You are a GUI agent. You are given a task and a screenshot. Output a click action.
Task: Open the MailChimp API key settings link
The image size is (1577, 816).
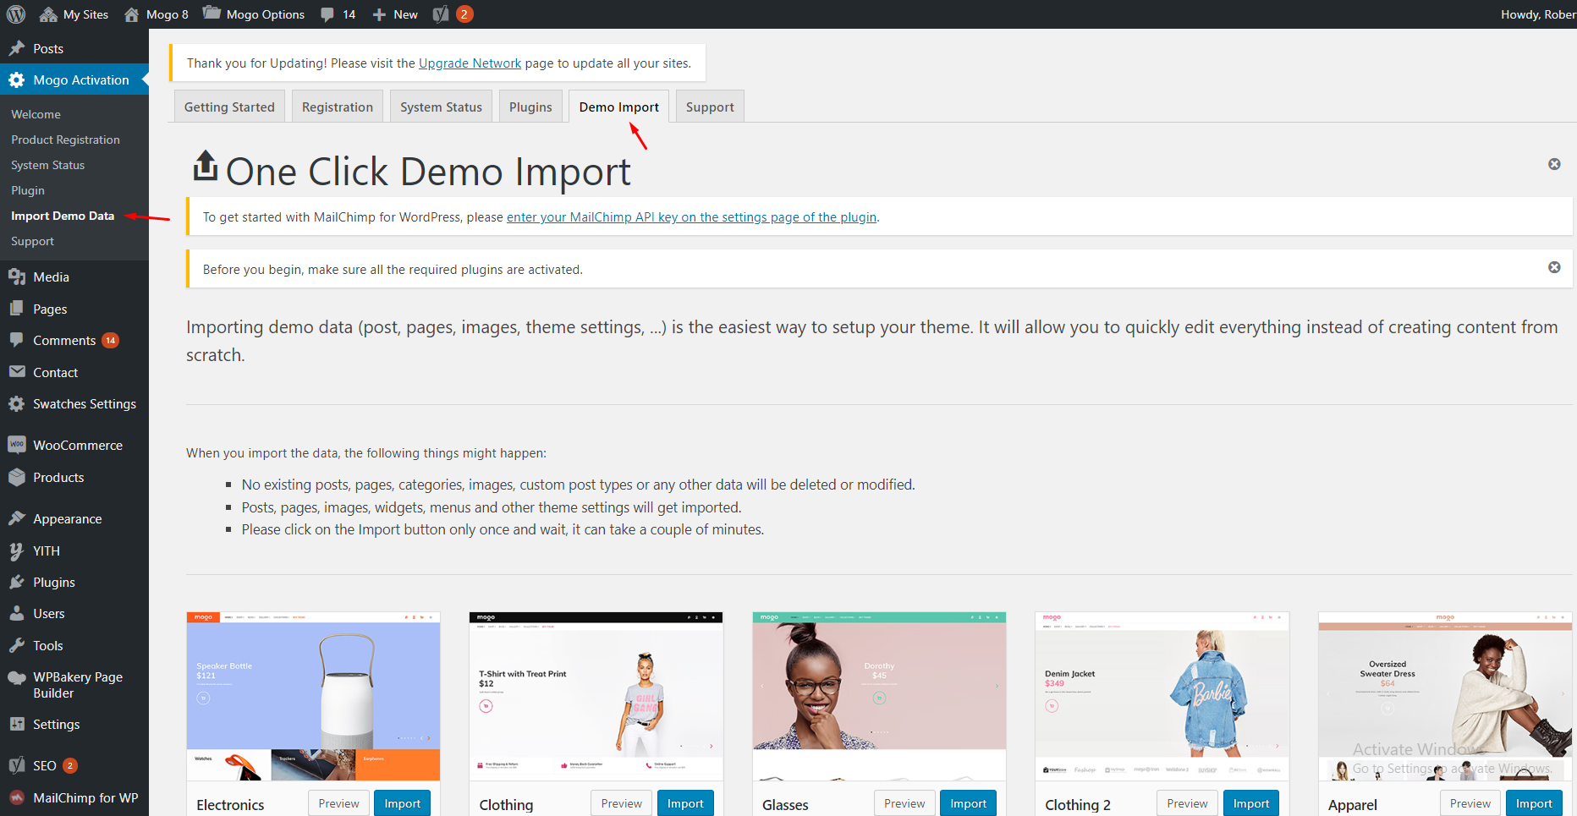click(691, 217)
